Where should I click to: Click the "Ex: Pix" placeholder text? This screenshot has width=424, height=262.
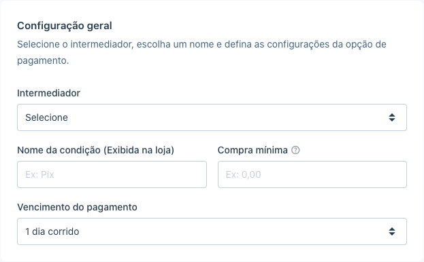pos(39,174)
